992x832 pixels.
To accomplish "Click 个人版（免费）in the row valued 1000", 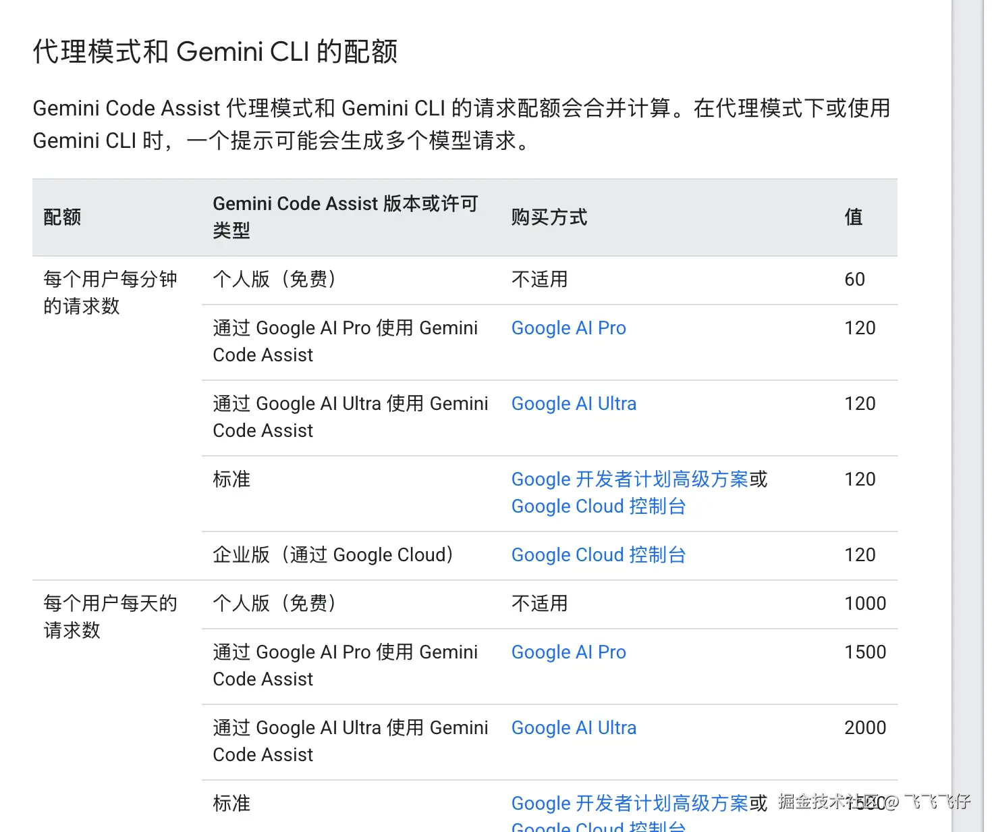I will (x=275, y=604).
